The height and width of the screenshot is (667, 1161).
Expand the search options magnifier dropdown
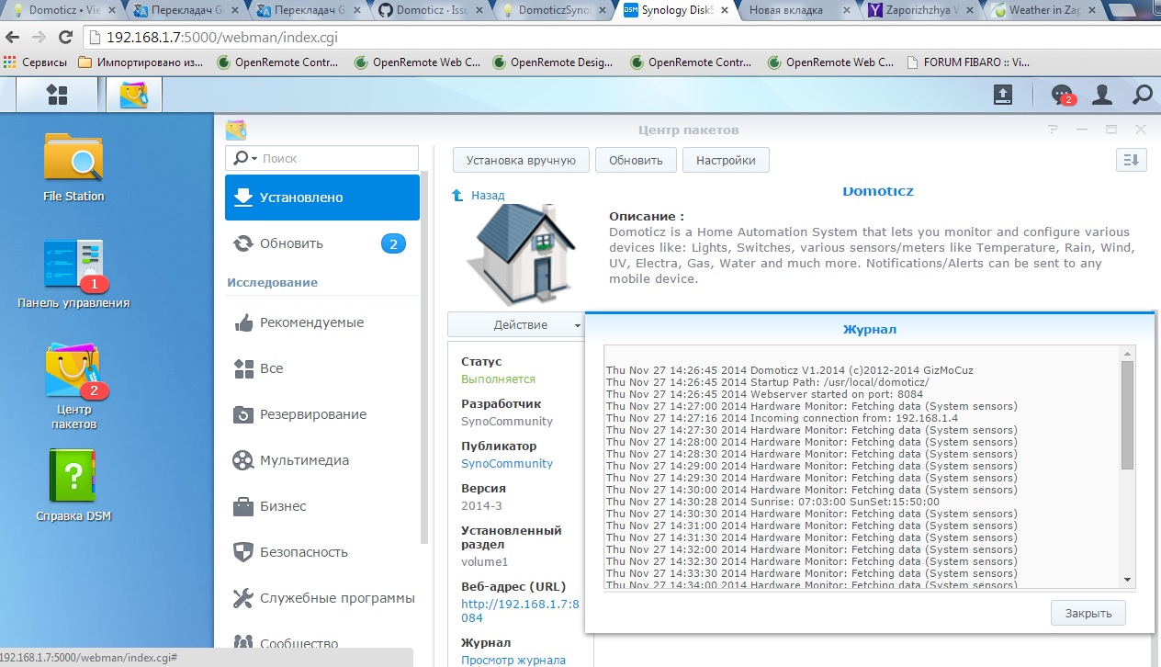(x=244, y=158)
